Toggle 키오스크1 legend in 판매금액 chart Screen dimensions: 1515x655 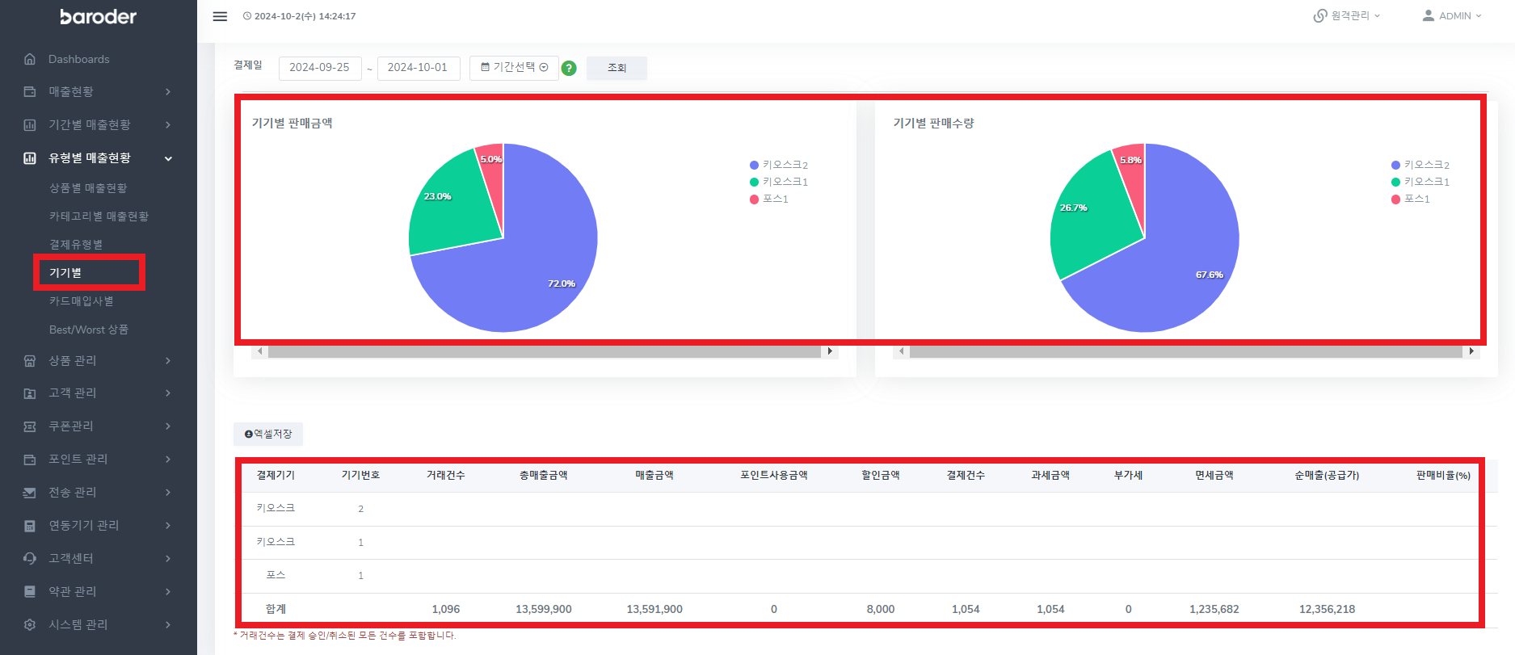778,182
